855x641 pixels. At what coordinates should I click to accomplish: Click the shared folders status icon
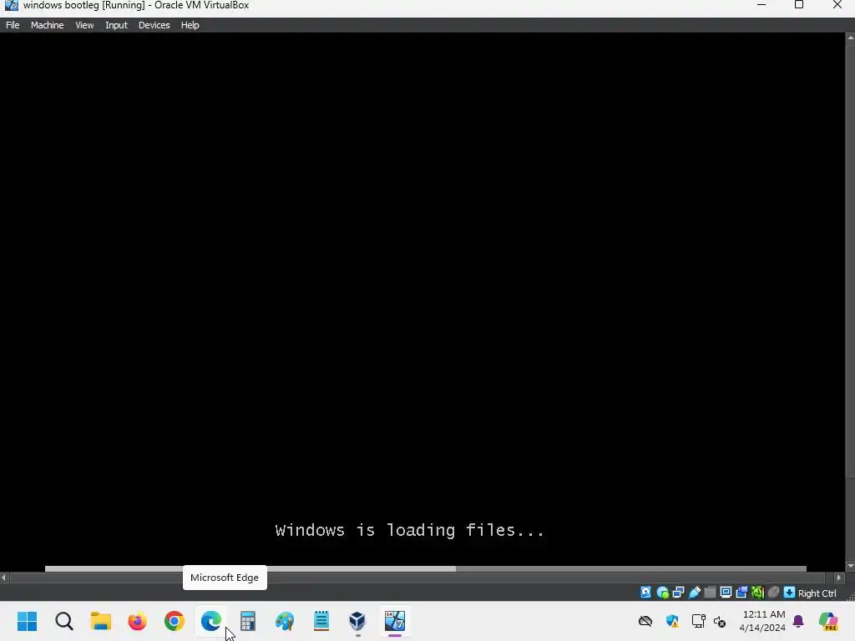[x=710, y=593]
